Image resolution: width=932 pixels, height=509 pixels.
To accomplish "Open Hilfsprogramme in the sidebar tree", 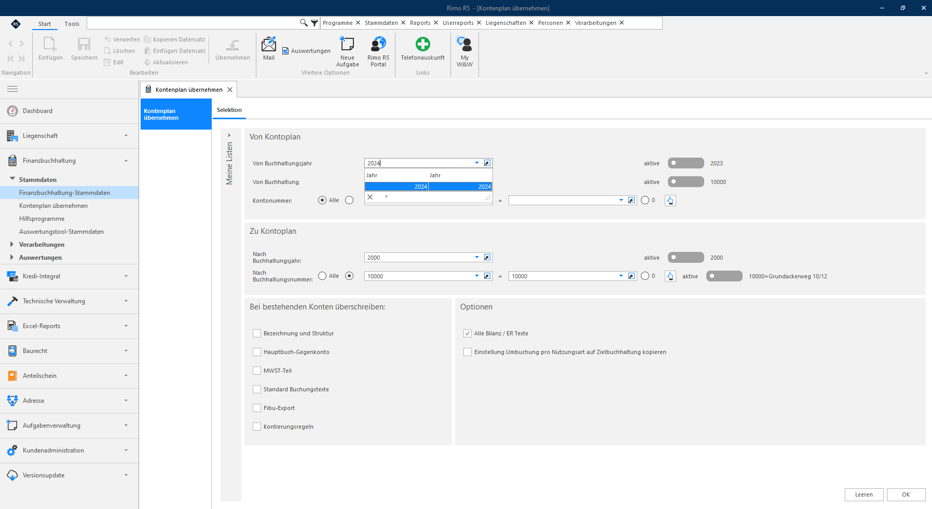I will click(42, 219).
